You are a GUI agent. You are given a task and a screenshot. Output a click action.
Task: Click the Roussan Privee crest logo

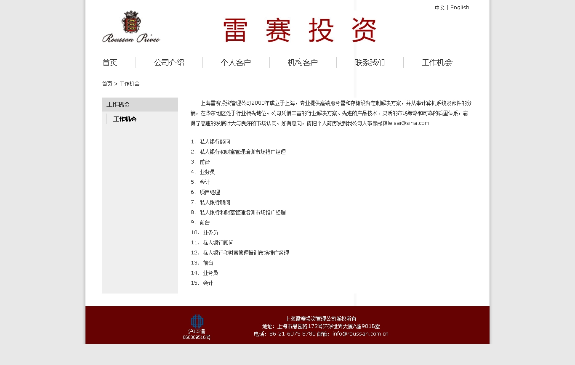click(x=131, y=26)
